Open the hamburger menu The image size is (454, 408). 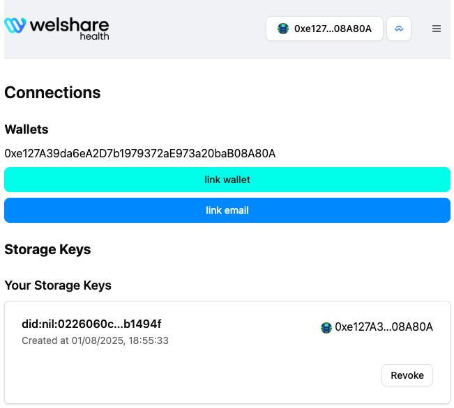(437, 29)
